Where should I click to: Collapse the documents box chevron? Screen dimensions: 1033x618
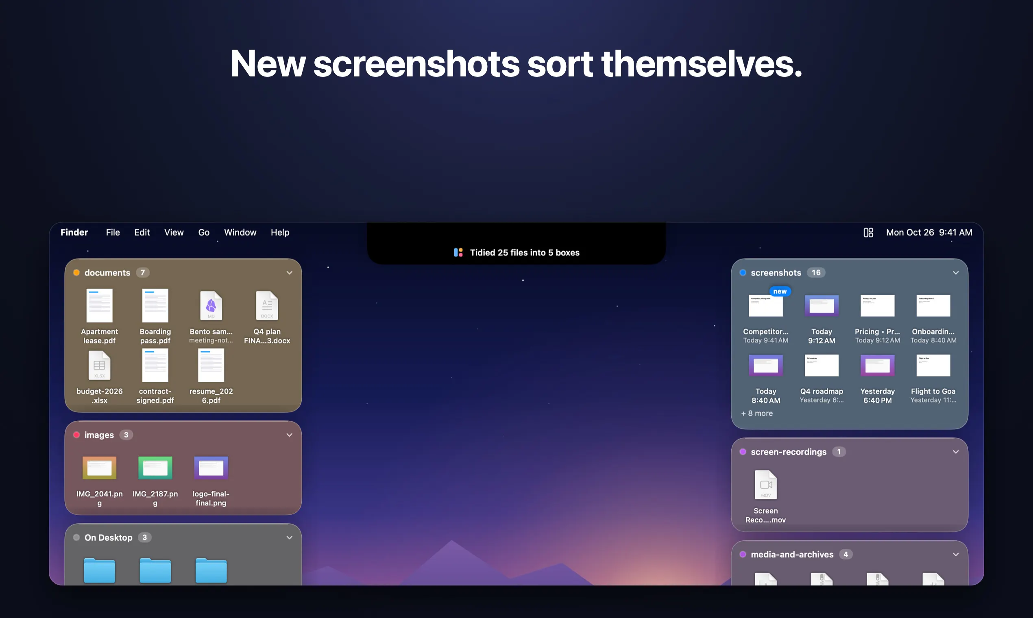click(289, 273)
